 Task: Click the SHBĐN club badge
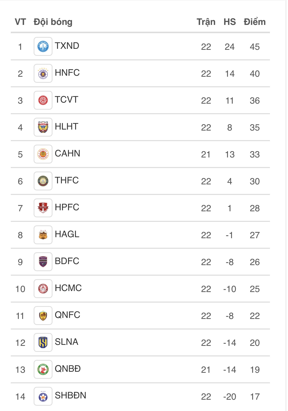(x=43, y=396)
